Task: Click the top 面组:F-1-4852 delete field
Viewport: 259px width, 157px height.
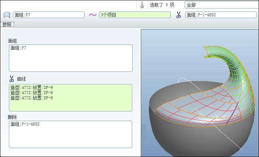Action: coord(221,15)
